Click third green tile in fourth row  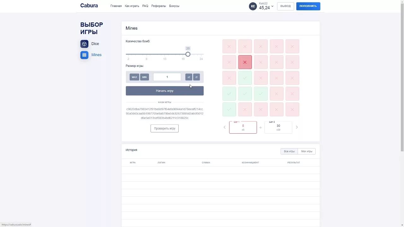(261, 94)
